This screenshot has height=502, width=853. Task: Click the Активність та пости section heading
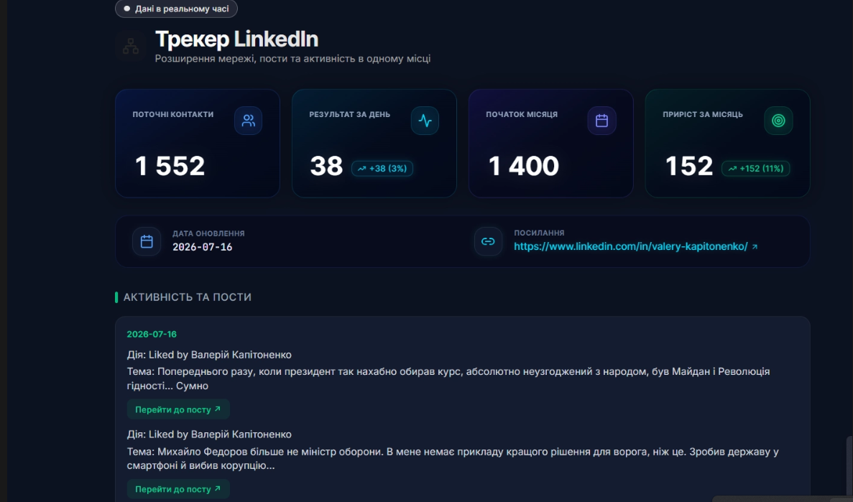187,297
